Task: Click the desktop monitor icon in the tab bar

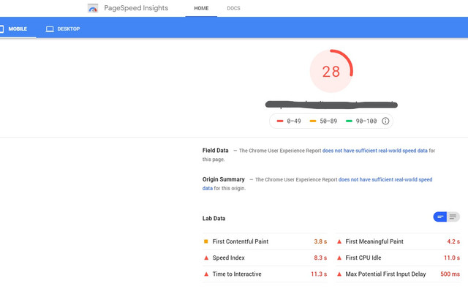Action: (50, 29)
